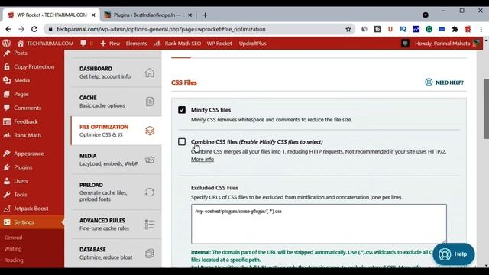The height and width of the screenshot is (275, 489).
Task: Click the Grammarly extension icon
Action: coord(429,29)
